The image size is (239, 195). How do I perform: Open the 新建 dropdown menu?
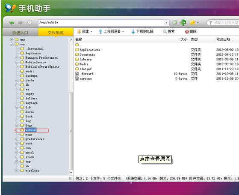(91, 32)
